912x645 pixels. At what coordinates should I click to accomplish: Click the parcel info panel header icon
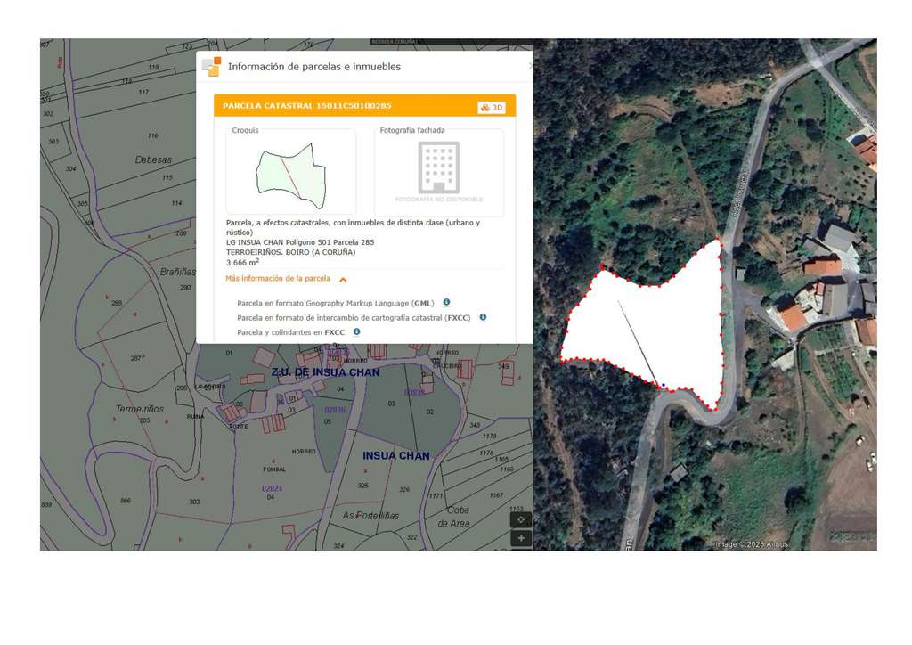tap(211, 67)
